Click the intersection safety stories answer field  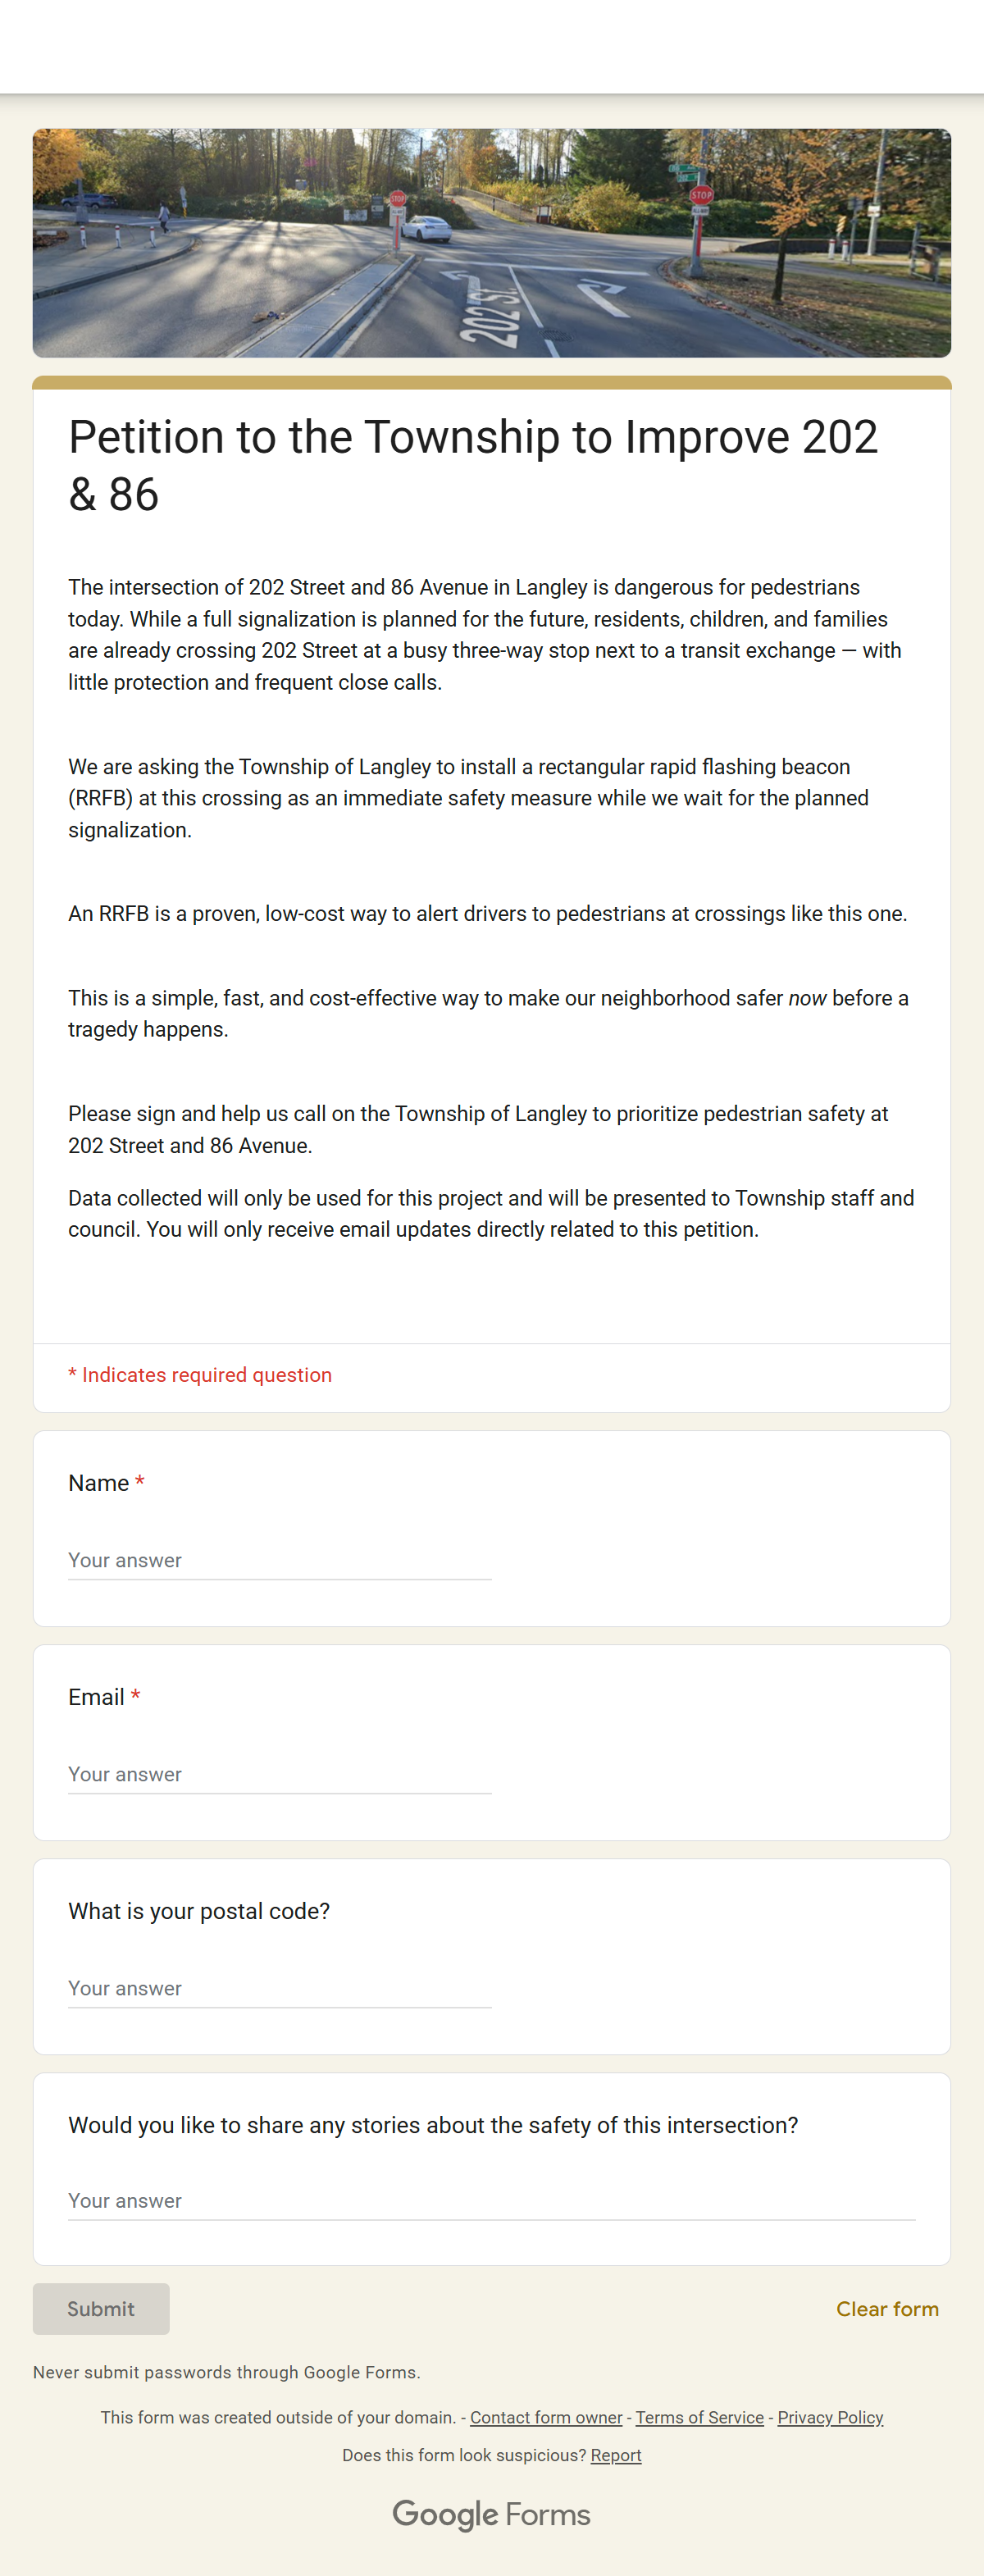pyautogui.click(x=491, y=2200)
